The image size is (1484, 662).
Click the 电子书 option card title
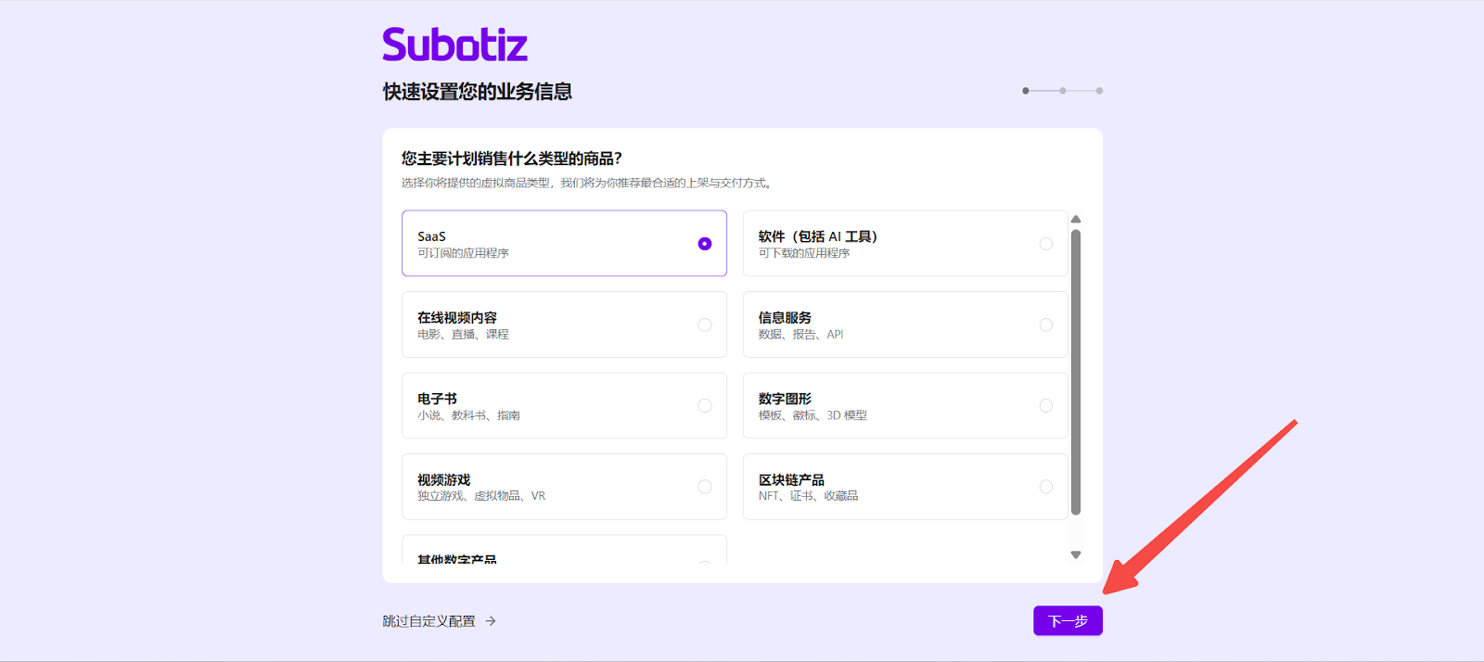pyautogui.click(x=437, y=399)
